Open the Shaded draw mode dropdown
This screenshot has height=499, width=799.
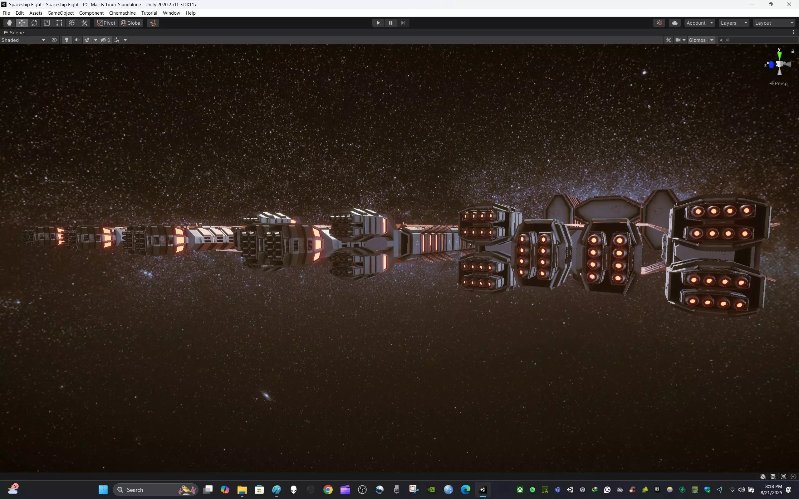tap(23, 40)
